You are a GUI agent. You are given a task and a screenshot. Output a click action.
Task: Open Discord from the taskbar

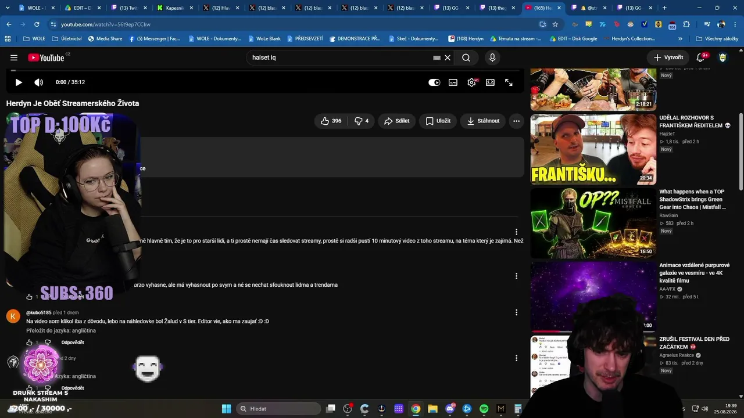450,409
